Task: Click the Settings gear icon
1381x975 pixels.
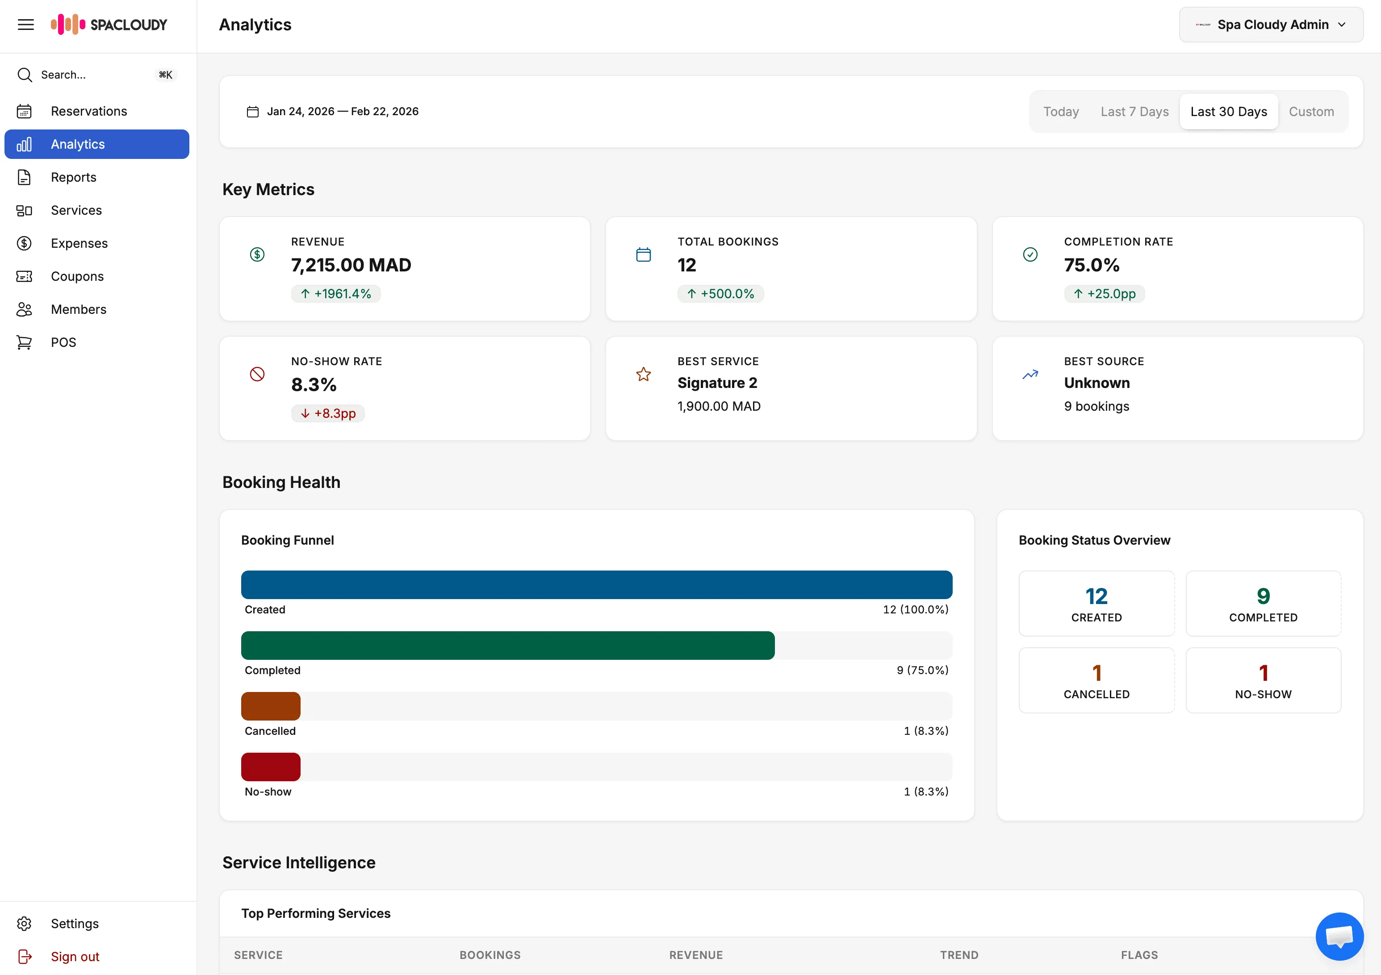Action: (24, 923)
